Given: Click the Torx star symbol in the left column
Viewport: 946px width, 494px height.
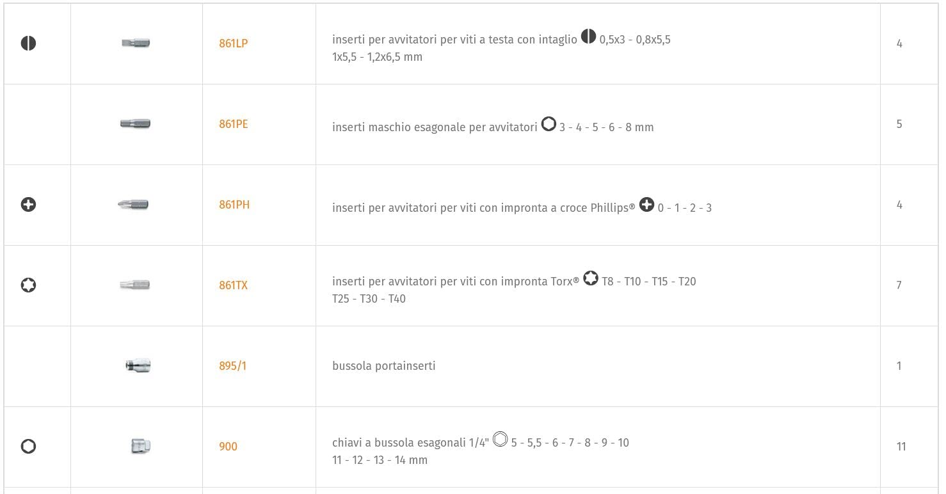Looking at the screenshot, I should tap(28, 285).
